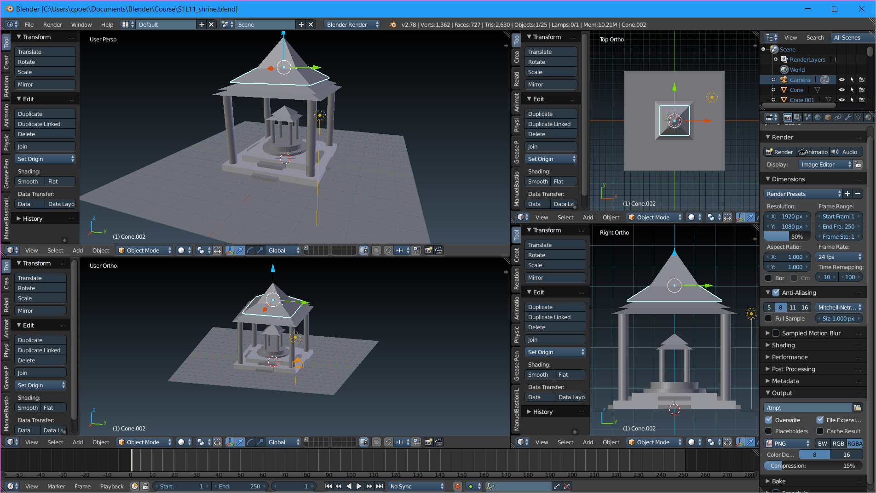Open Object Mode dropdown in User Persp view

click(x=145, y=250)
